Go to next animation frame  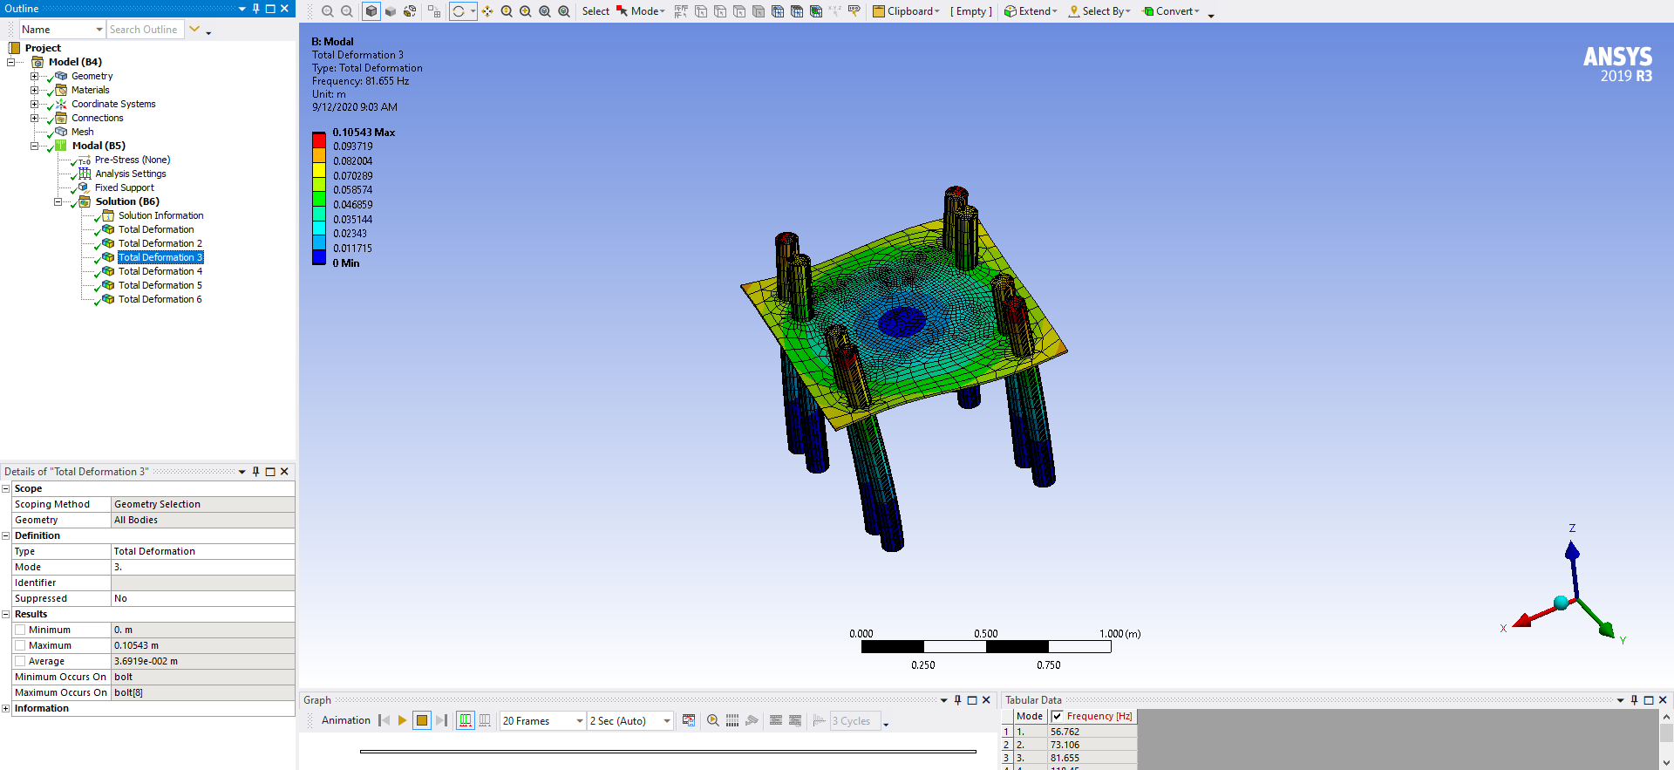441,720
